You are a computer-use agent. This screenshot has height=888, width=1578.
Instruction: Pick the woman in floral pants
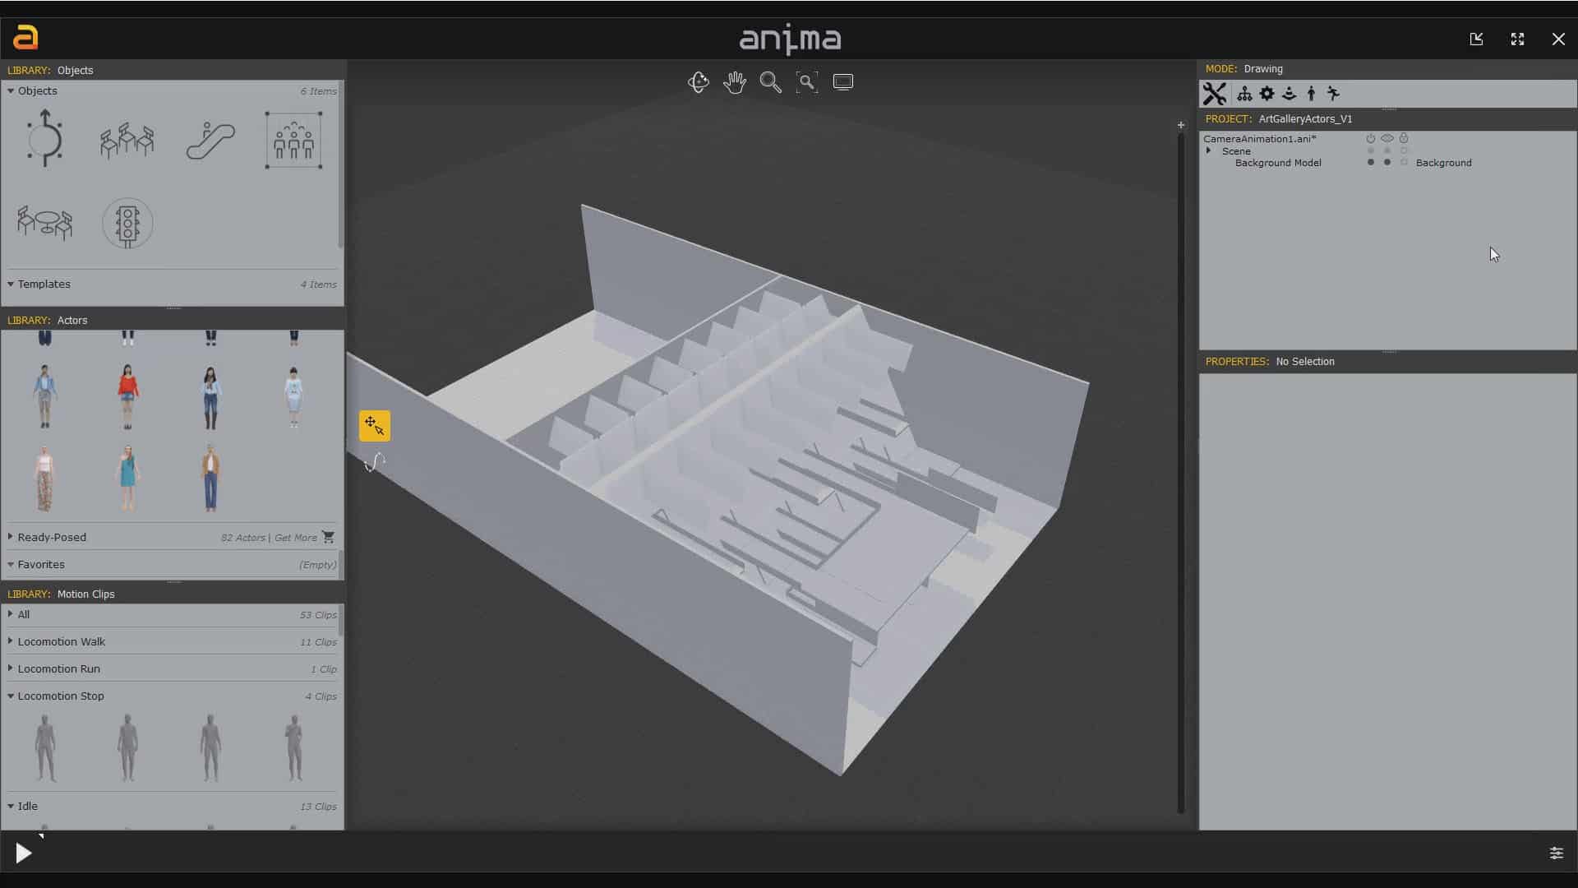coord(44,479)
